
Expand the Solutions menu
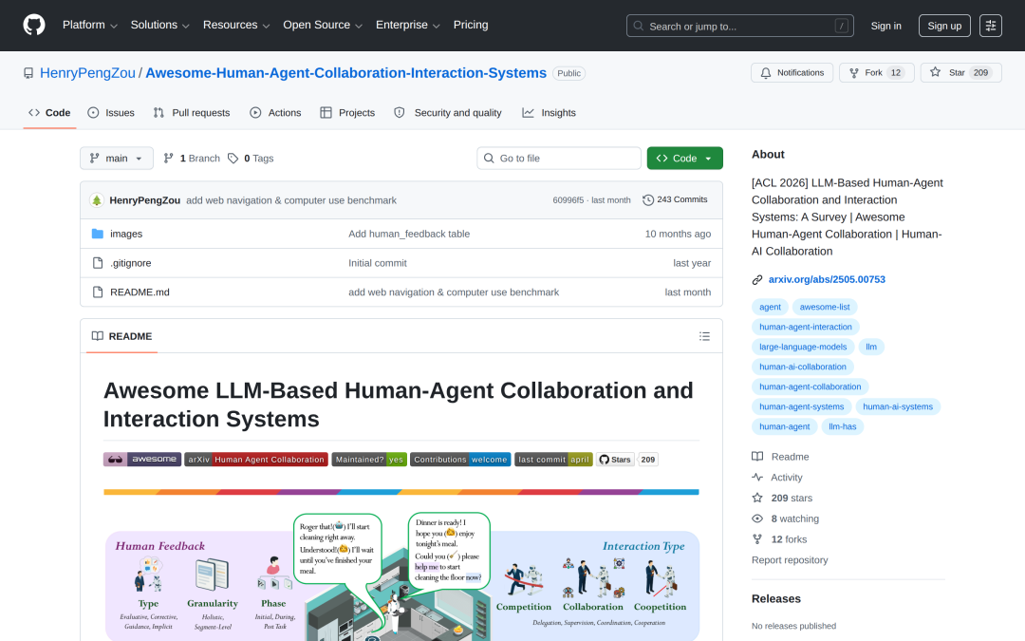coord(159,25)
